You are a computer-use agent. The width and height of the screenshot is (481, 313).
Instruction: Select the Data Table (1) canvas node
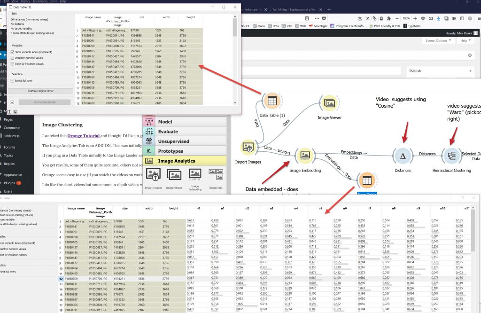click(x=271, y=102)
